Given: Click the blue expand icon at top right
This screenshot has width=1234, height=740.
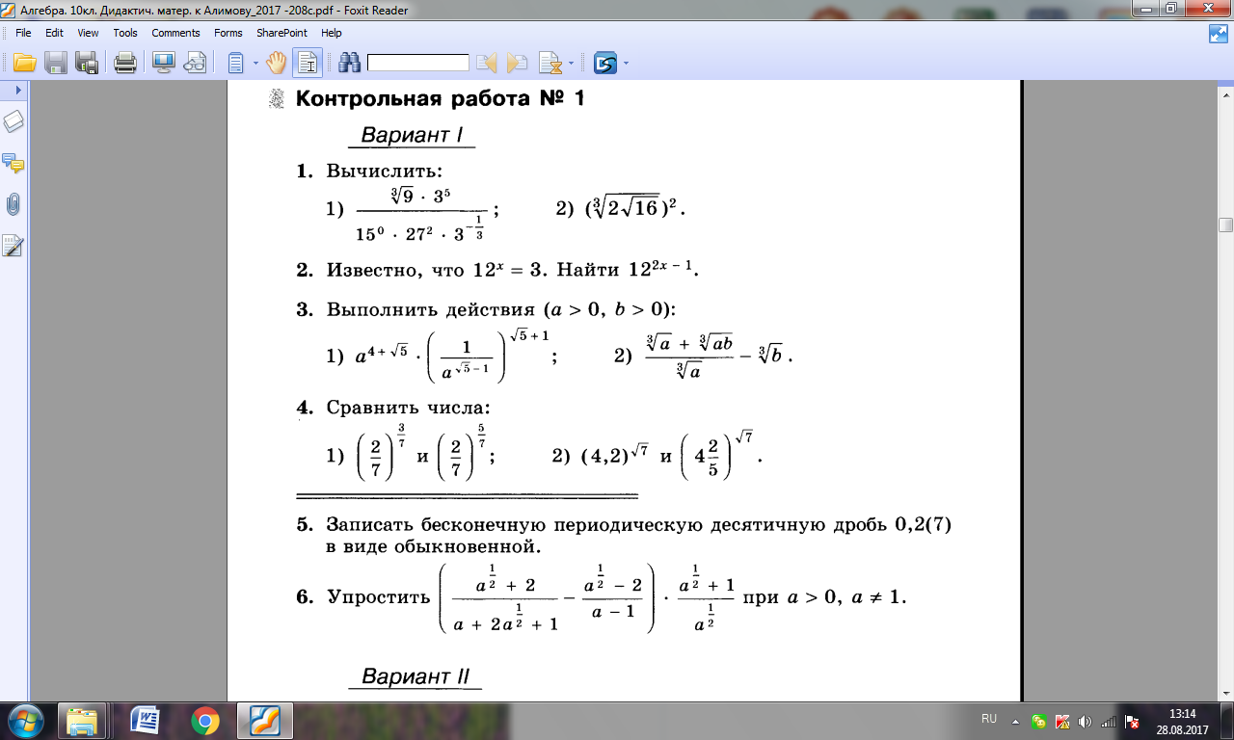Looking at the screenshot, I should pos(1218,33).
